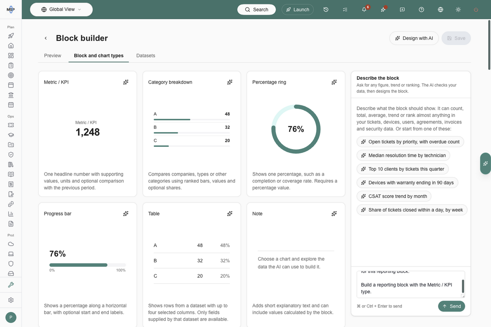Click the AI sparkle on Metric / KPI card

tap(126, 82)
